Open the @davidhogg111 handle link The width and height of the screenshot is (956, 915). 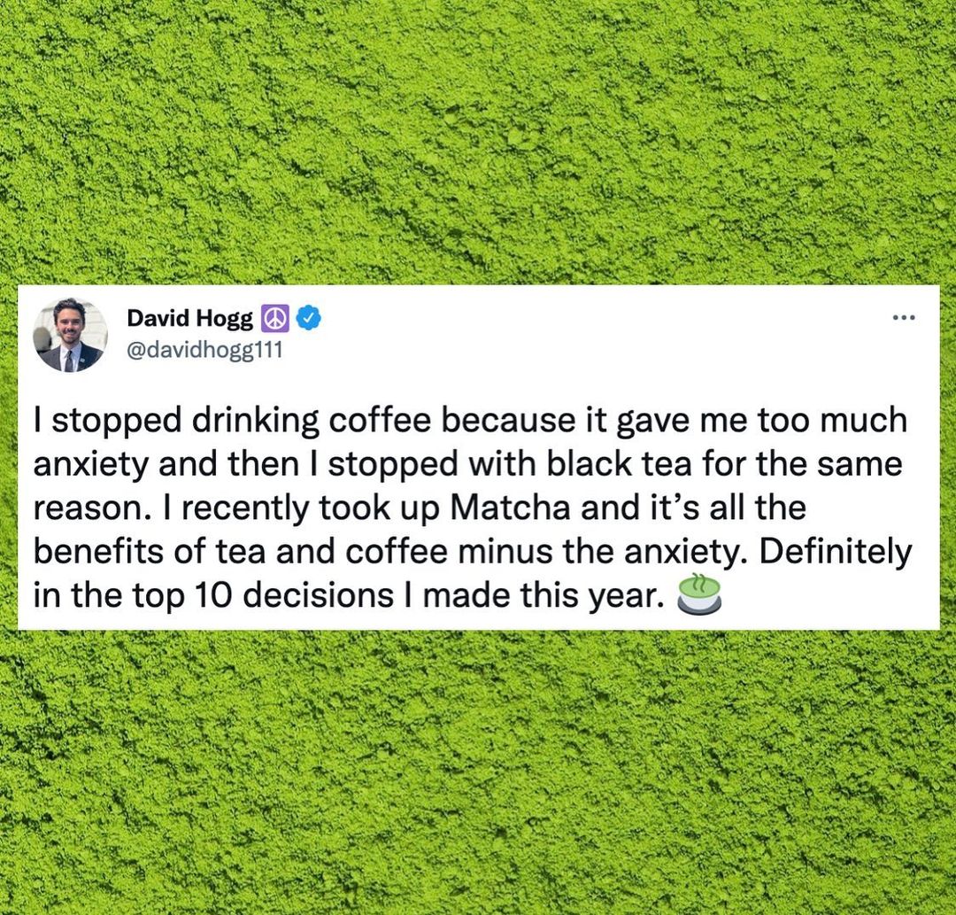click(x=204, y=350)
